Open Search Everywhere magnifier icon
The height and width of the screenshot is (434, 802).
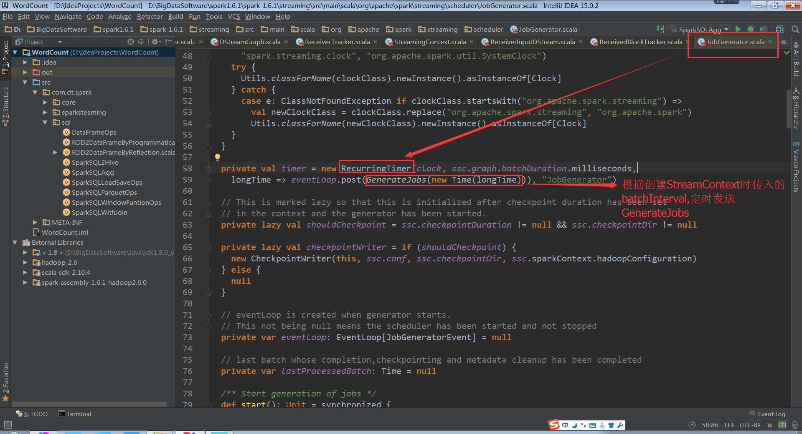click(795, 29)
